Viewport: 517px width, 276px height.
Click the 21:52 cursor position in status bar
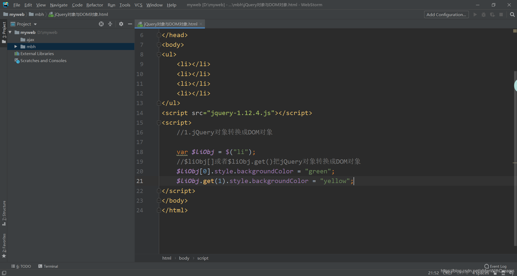[x=433, y=273]
